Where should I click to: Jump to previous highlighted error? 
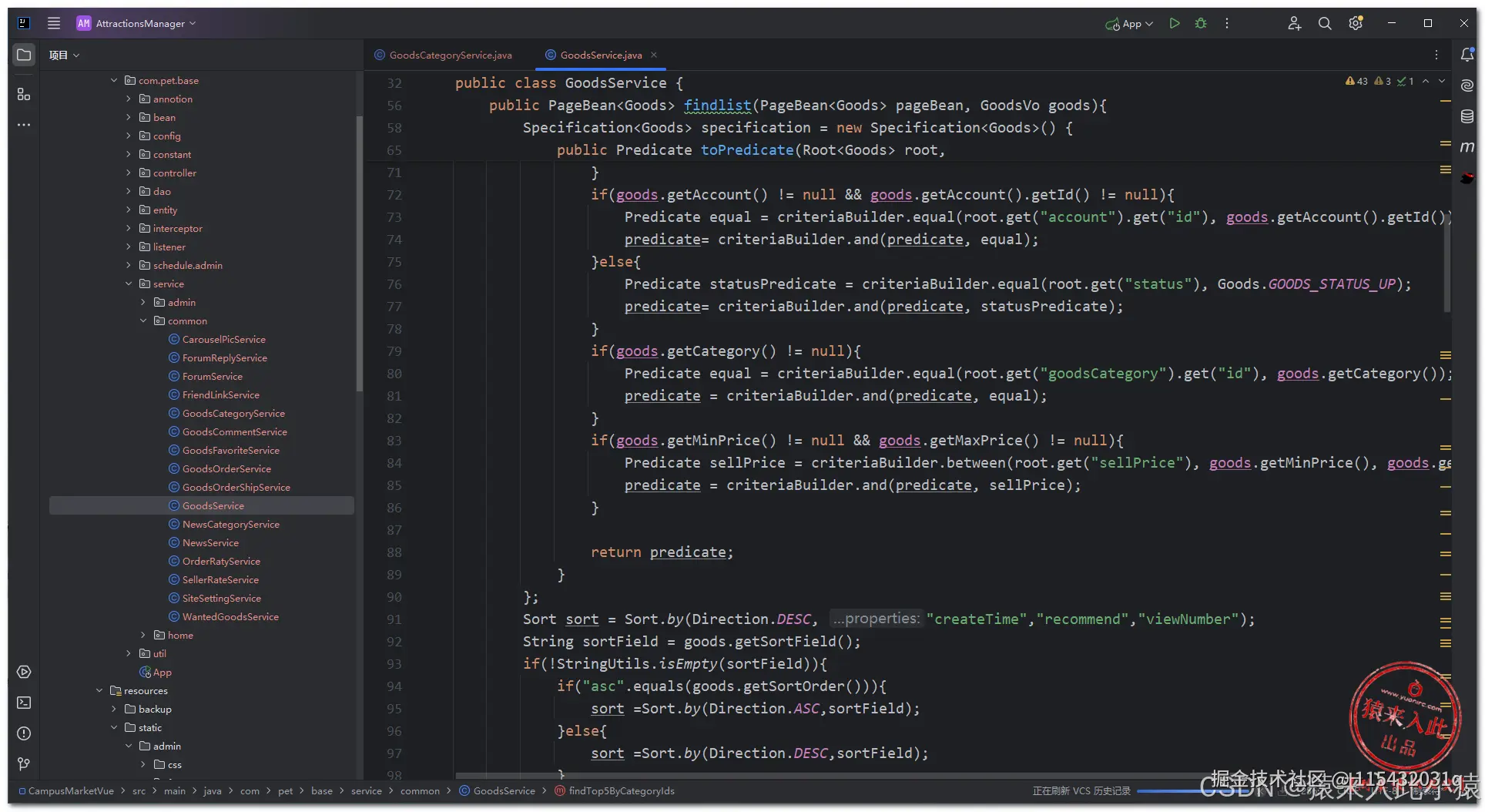click(1426, 81)
